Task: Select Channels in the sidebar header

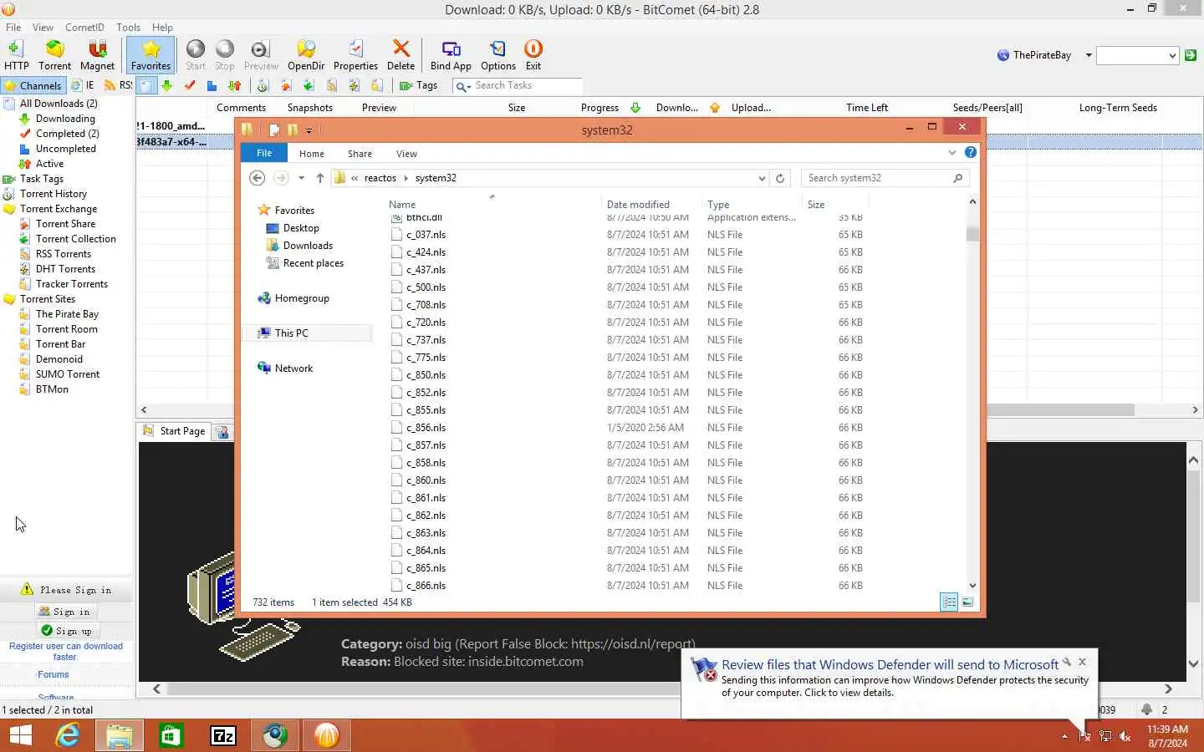Action: (33, 85)
